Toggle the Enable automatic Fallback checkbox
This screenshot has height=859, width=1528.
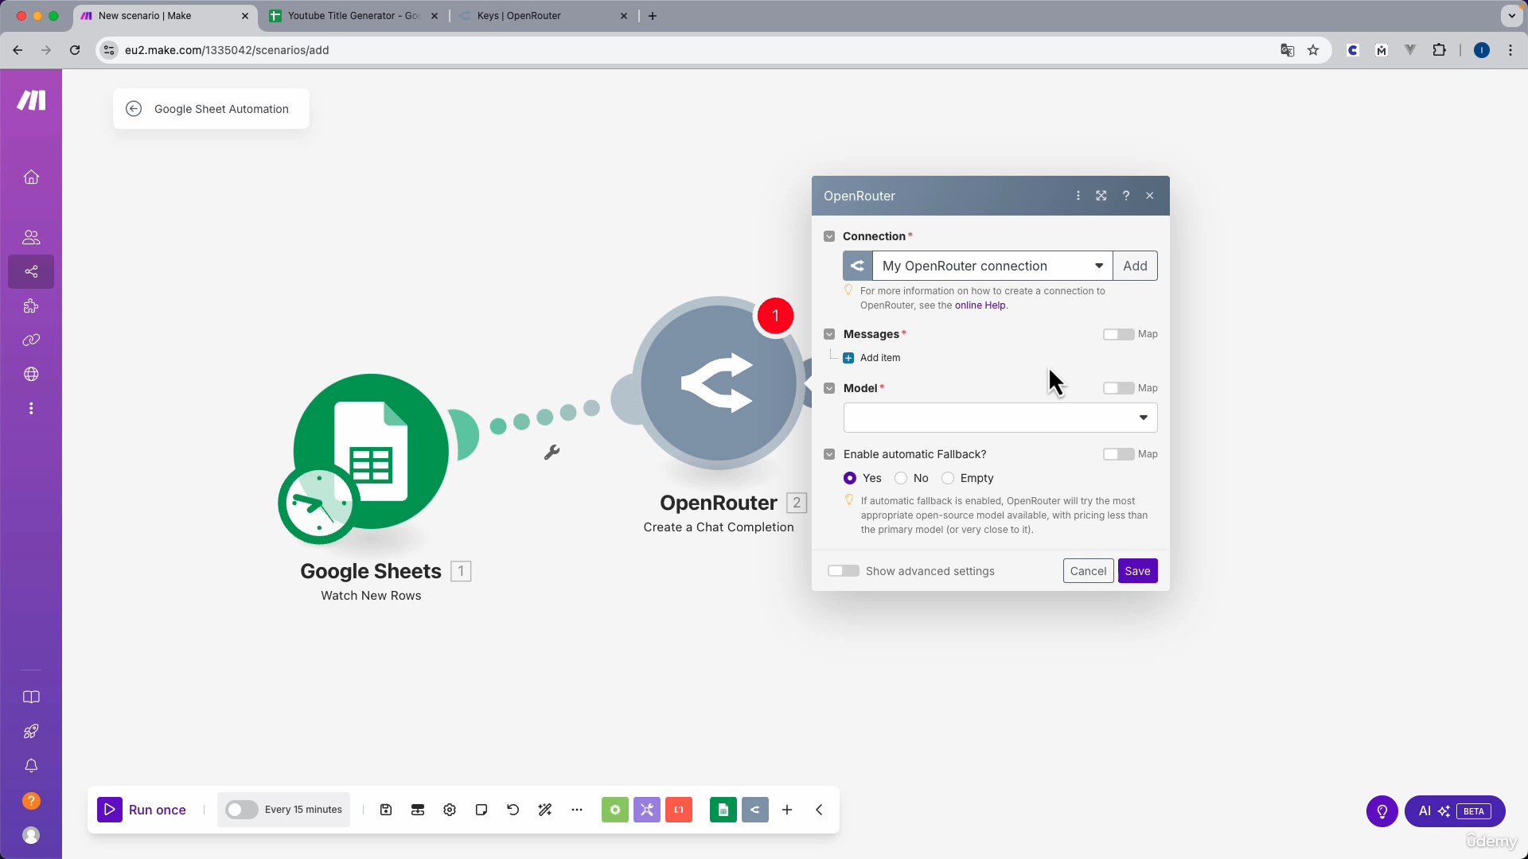point(829,454)
